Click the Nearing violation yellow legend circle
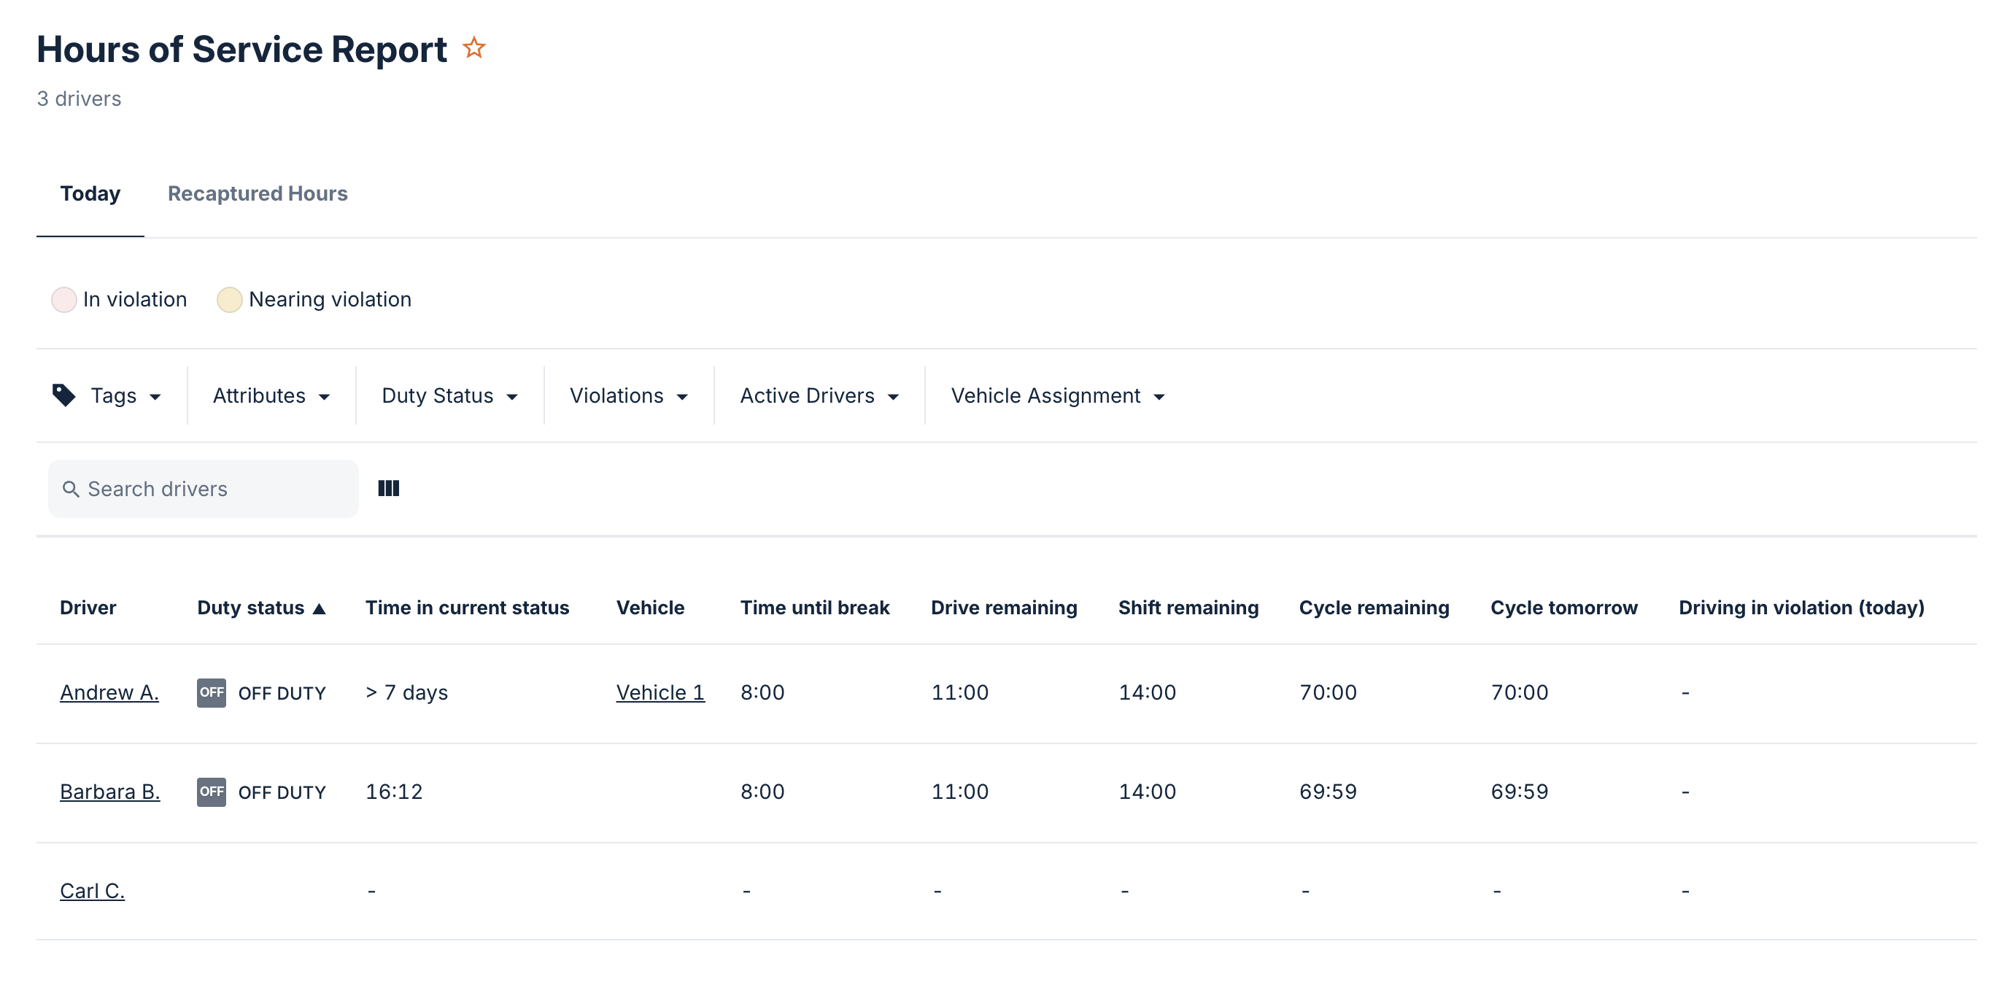The height and width of the screenshot is (982, 2015). (x=229, y=300)
